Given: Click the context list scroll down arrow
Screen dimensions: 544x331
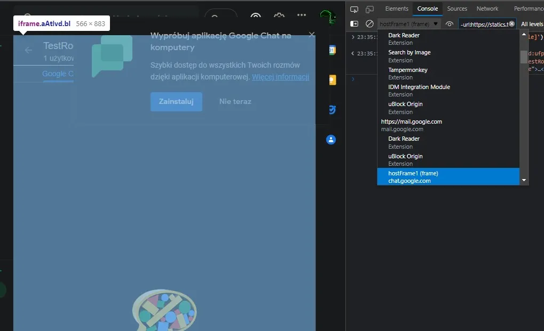Looking at the screenshot, I should point(524,180).
